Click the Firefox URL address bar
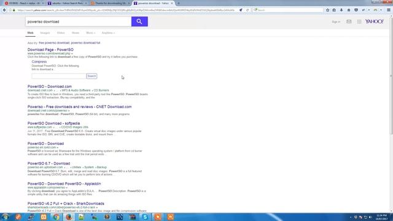393x221 pixels. tap(125, 10)
